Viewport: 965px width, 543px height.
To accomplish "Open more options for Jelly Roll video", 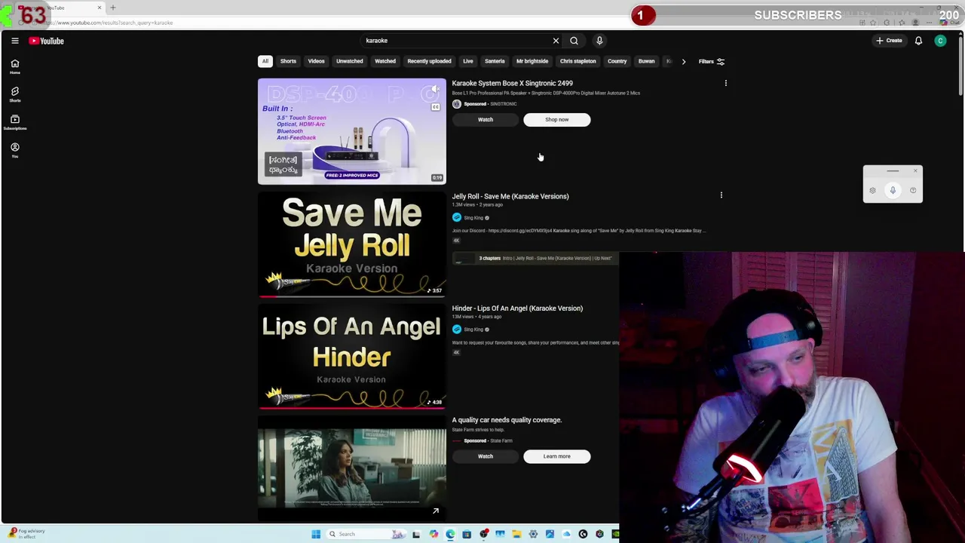I will point(721,195).
